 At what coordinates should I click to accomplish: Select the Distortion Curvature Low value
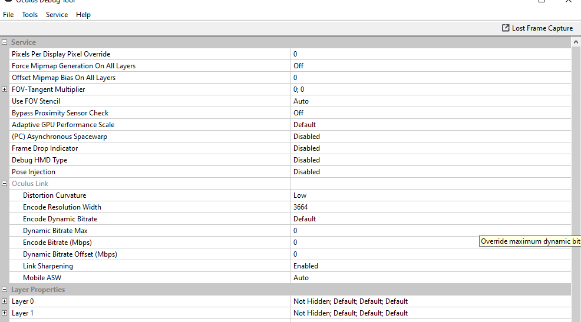[x=430, y=195]
